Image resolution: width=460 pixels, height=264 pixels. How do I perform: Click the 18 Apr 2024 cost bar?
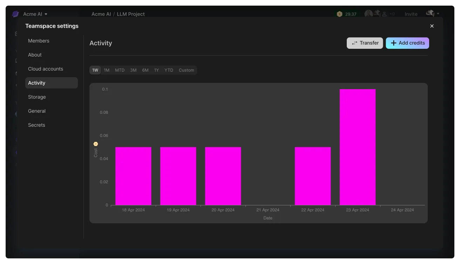coord(133,176)
